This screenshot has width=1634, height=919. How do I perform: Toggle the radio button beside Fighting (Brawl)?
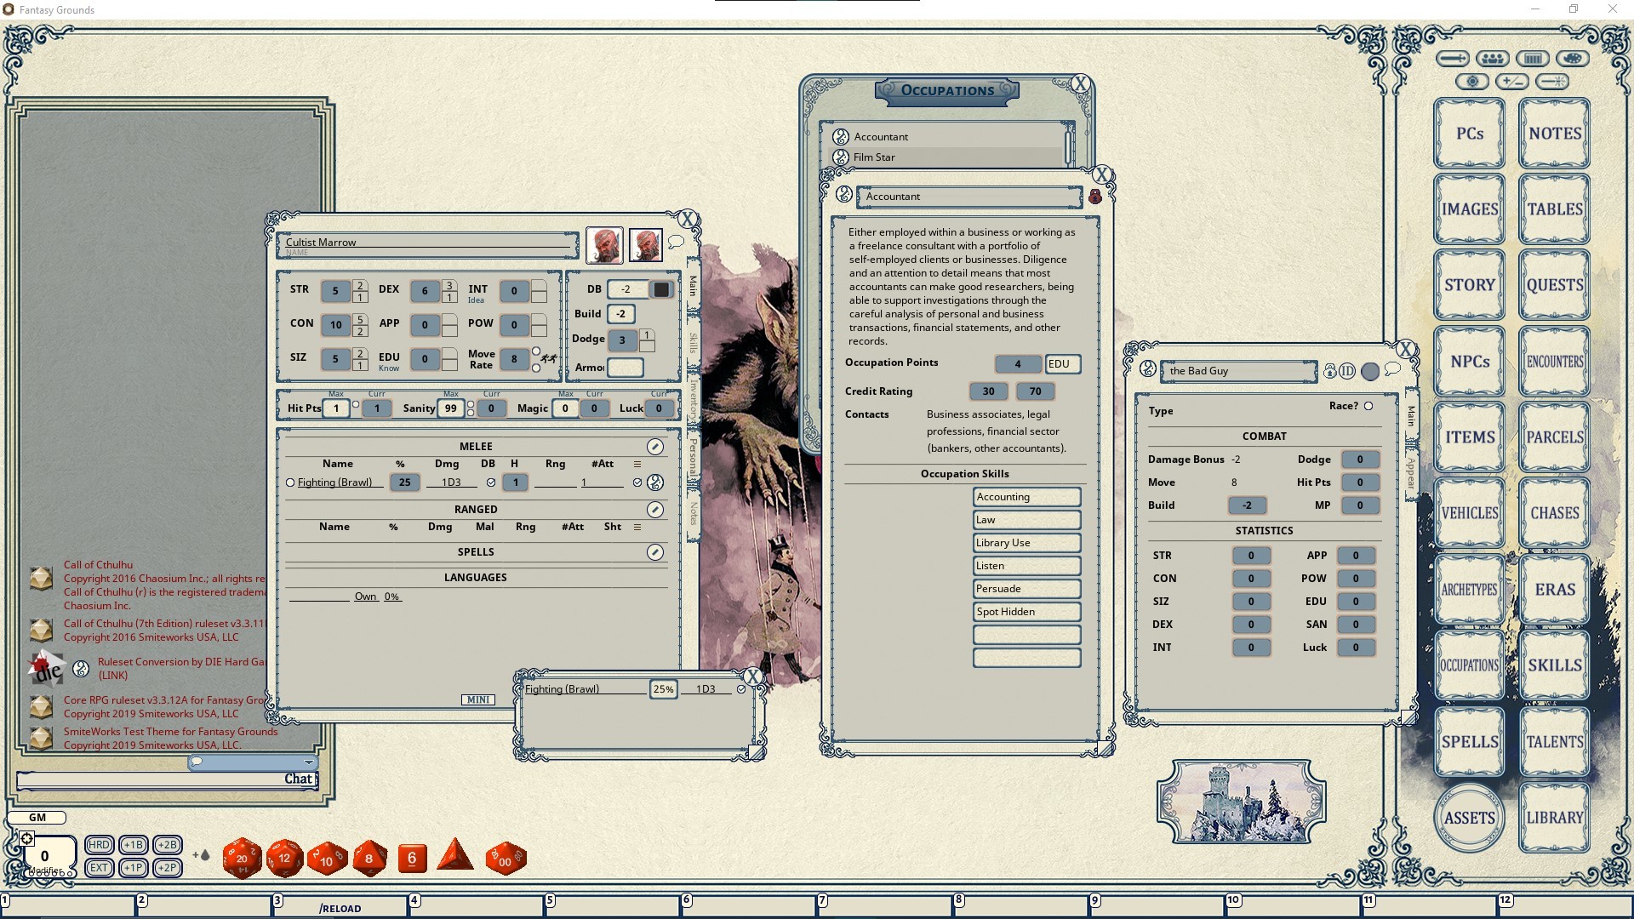290,482
